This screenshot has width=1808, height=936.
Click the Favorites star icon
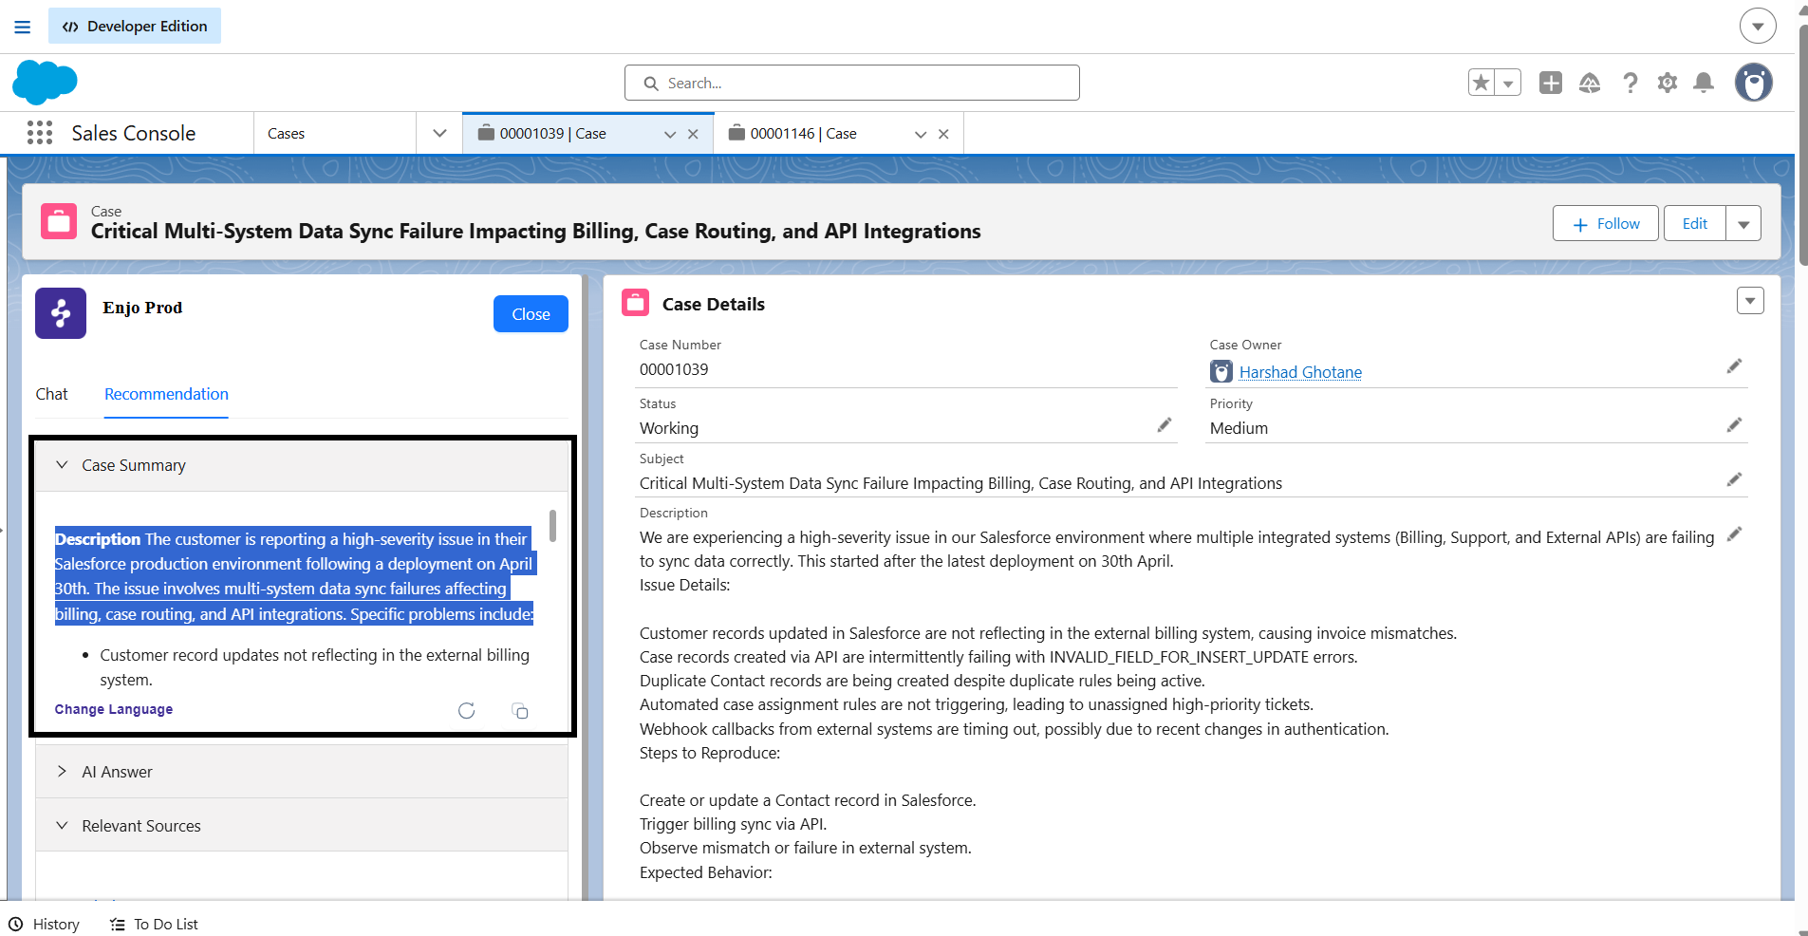point(1482,83)
